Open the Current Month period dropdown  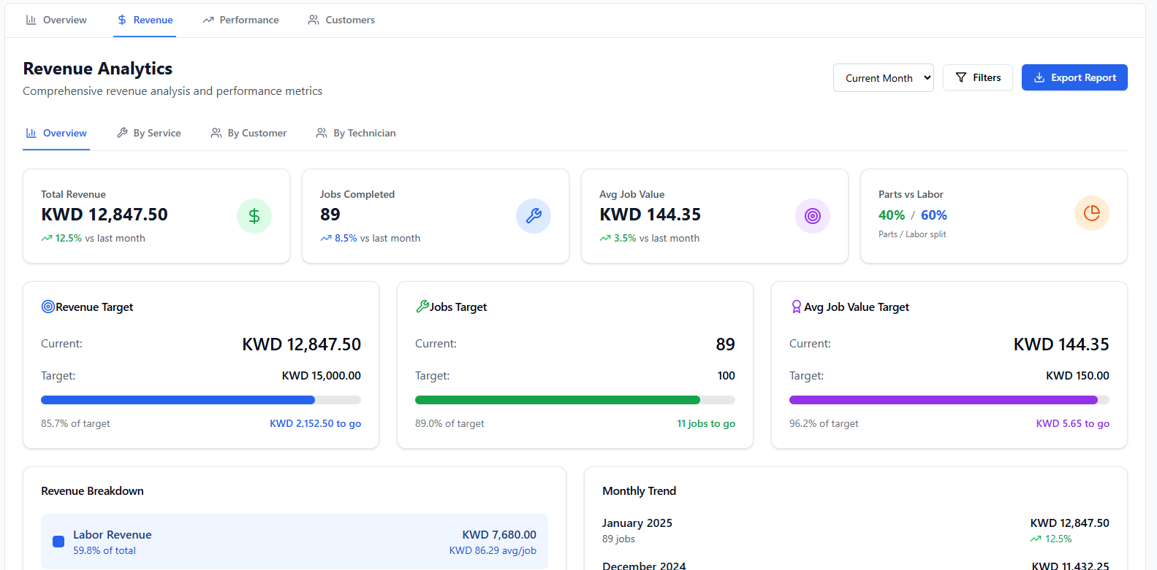(883, 78)
